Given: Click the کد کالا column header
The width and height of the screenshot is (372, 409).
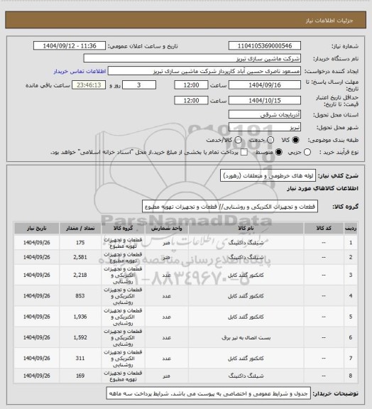Looking at the screenshot, I should (324, 228).
